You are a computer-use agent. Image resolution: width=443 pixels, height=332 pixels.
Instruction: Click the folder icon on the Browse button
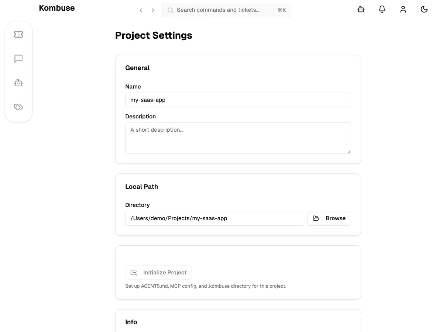pos(316,218)
